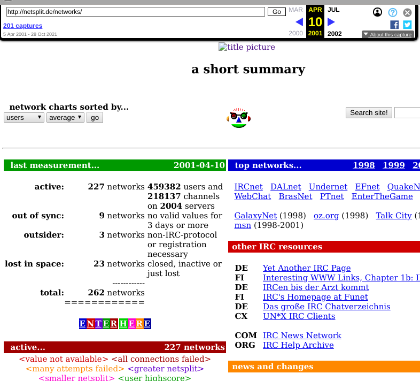Click the <greater netsplit> legend text
The width and height of the screenshot is (420, 381).
click(166, 369)
